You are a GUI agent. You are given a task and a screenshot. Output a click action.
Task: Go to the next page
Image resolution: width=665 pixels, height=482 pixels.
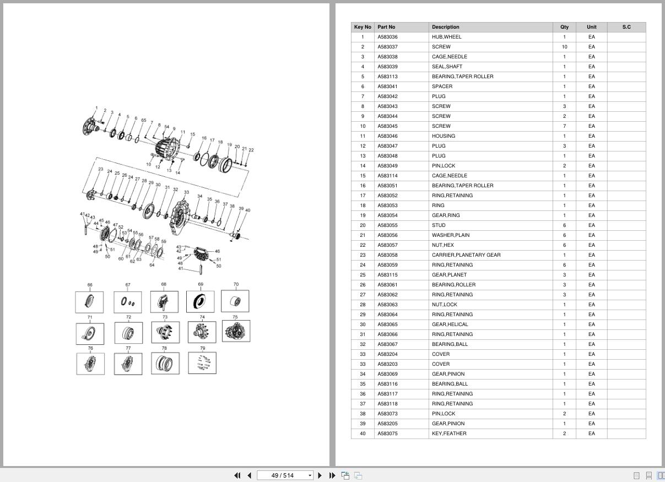tap(320, 475)
